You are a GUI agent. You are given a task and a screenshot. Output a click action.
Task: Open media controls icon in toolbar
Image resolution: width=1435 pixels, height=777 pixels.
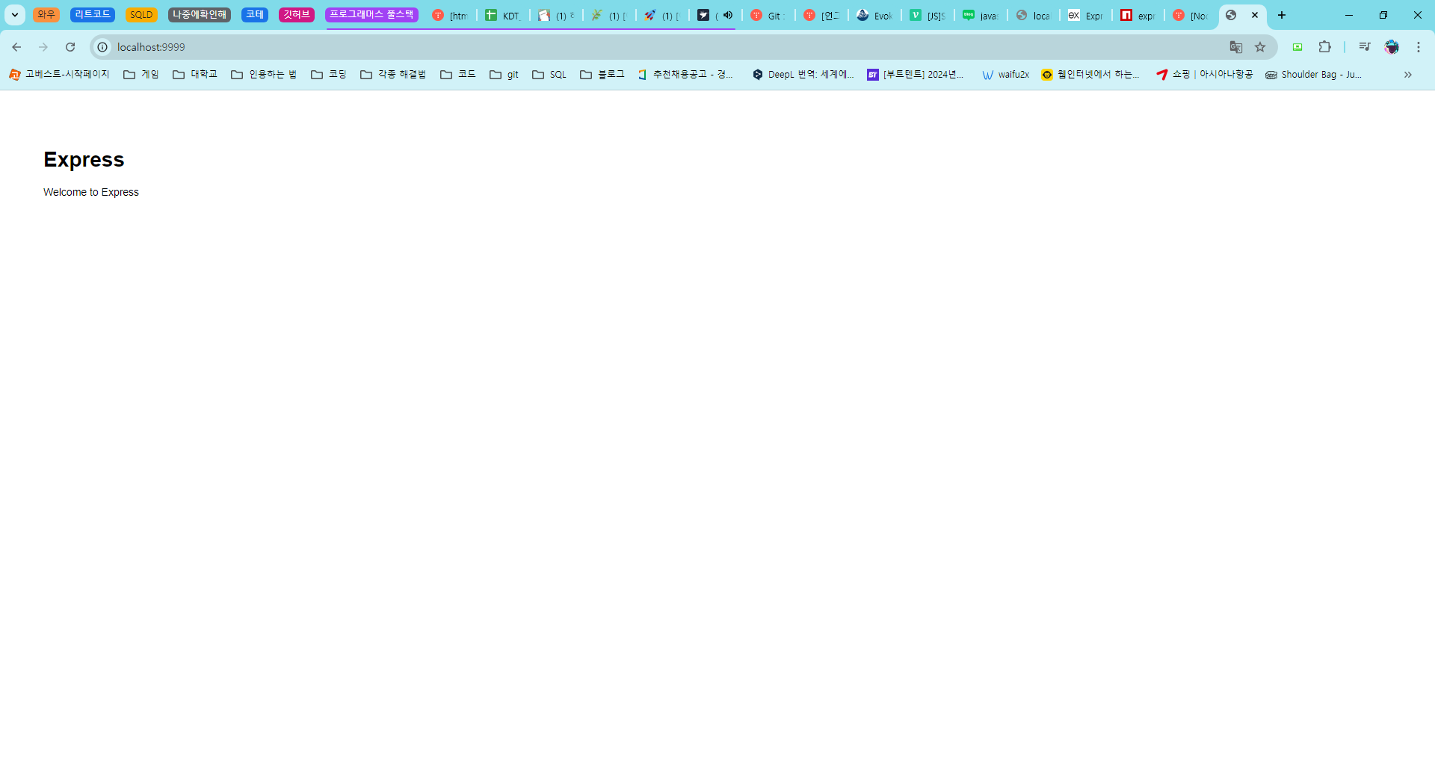(x=1365, y=47)
